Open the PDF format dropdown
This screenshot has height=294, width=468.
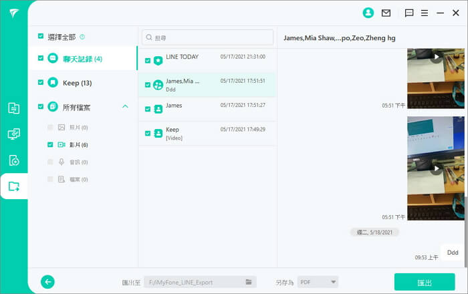tap(317, 282)
